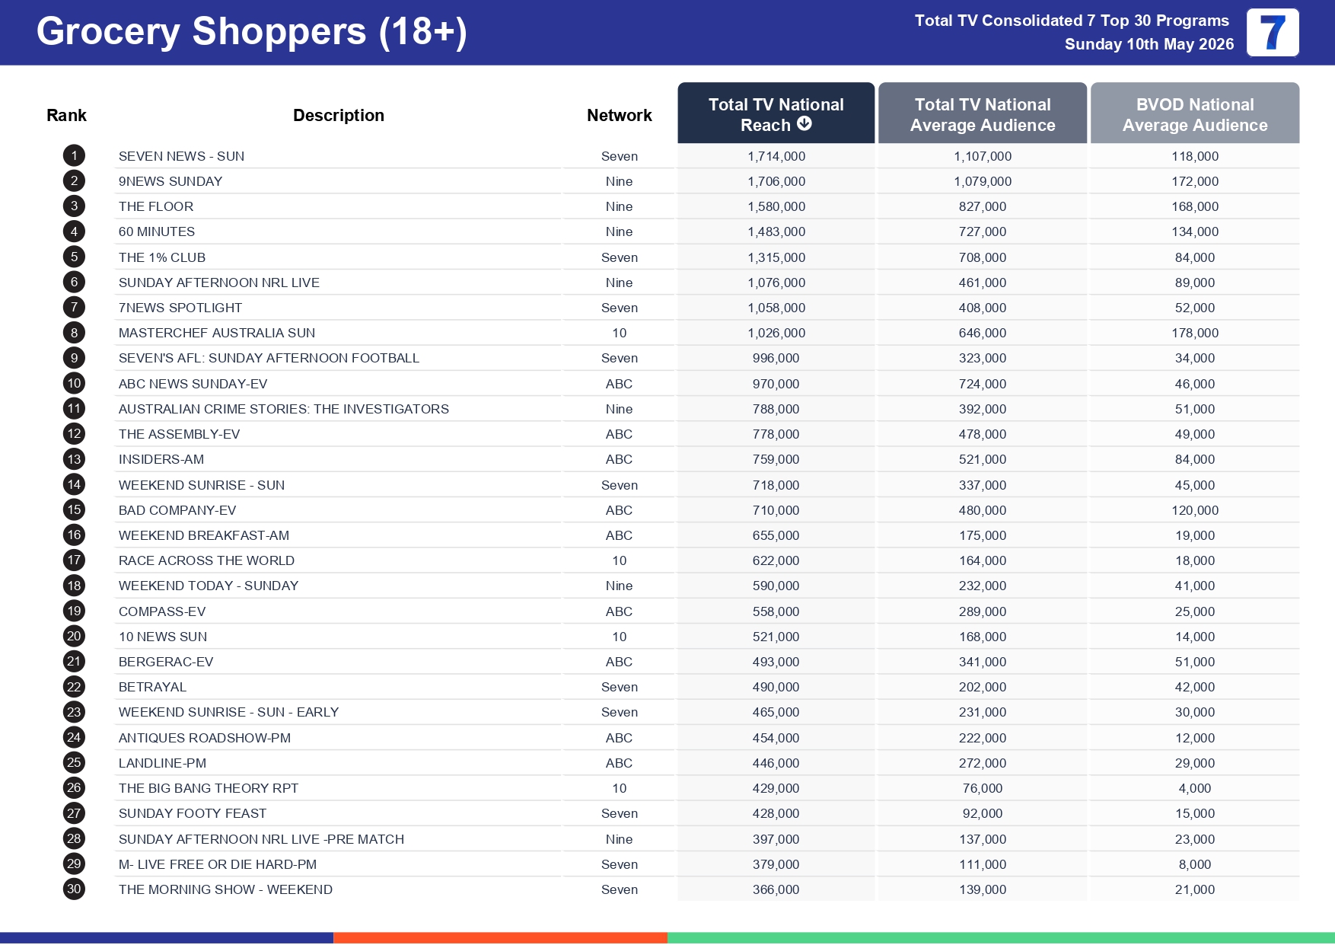Click the 172,000 BVOD value
Image resolution: width=1335 pixels, height=945 pixels.
(1195, 181)
